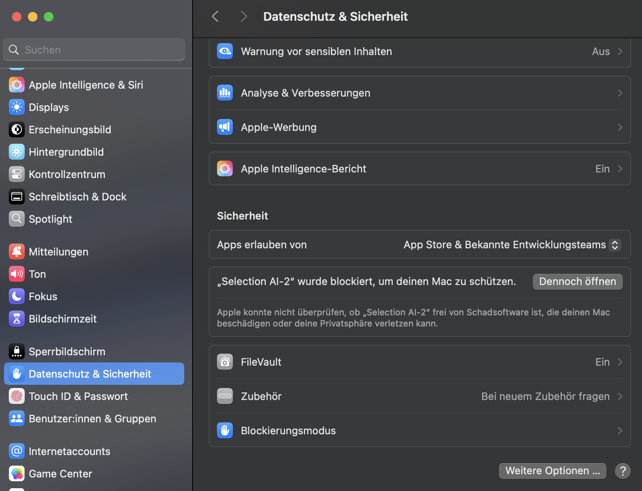Image resolution: width=642 pixels, height=491 pixels.
Task: Click the magnifier icon in search field
Action: point(14,49)
